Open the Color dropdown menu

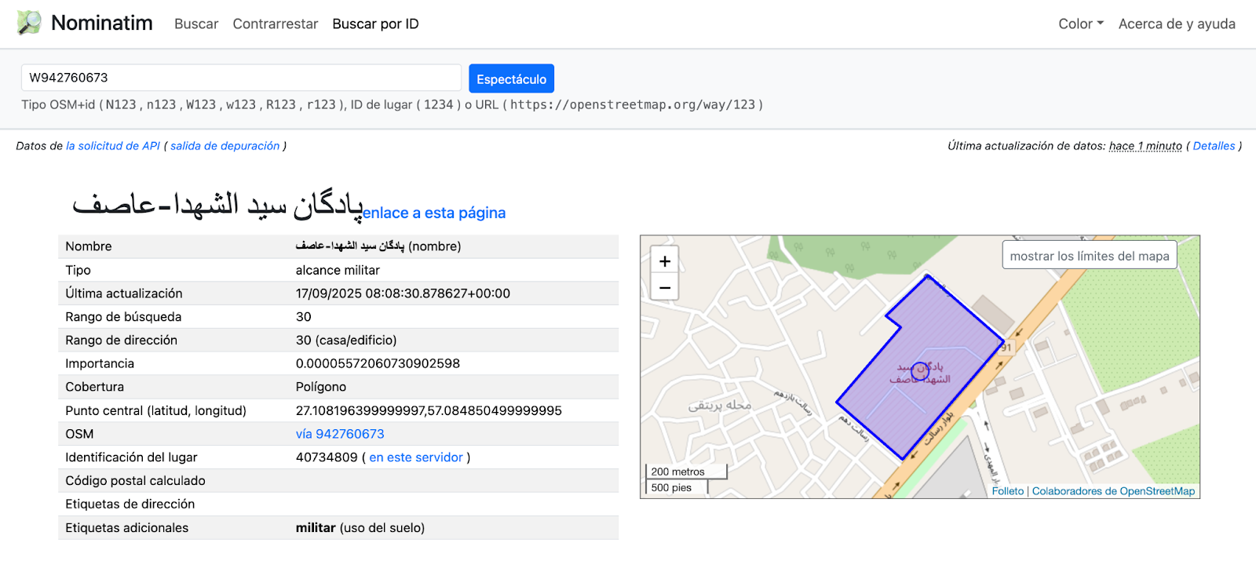tap(1080, 24)
